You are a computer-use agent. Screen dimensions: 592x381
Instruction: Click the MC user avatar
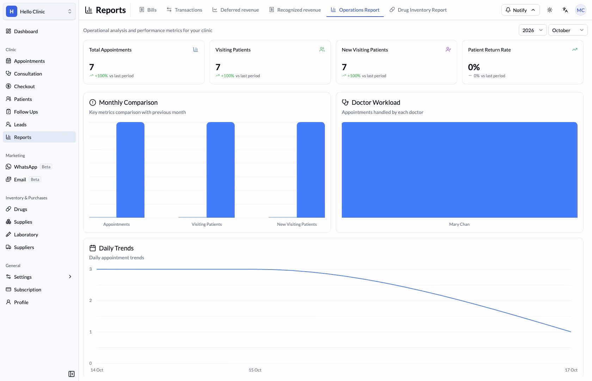click(x=580, y=10)
